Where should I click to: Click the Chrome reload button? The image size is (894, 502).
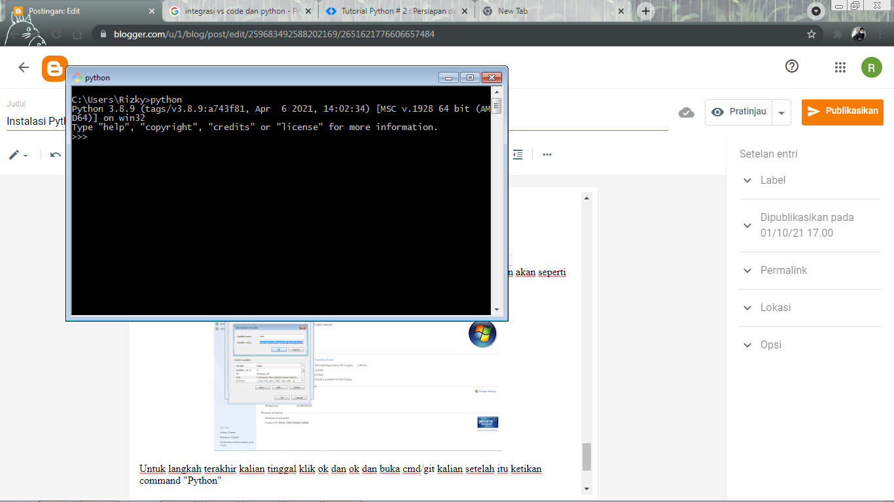(x=56, y=34)
